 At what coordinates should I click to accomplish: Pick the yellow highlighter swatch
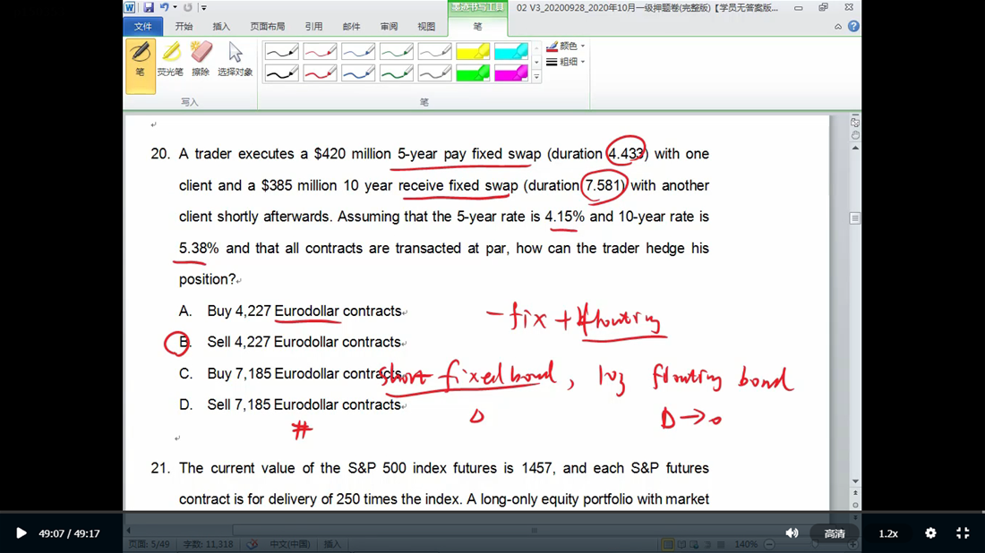473,52
